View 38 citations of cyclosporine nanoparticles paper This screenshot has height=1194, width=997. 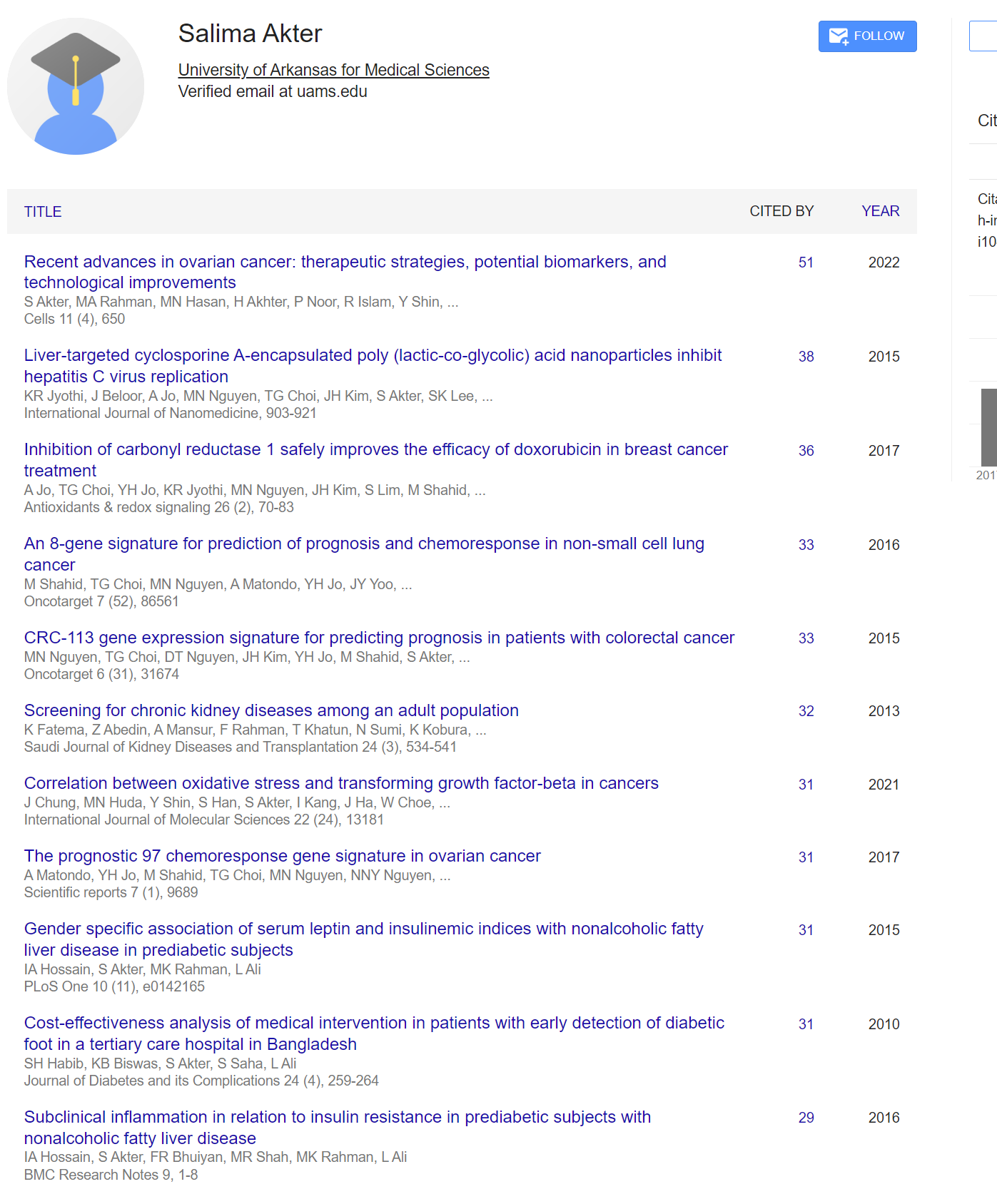[x=806, y=357]
